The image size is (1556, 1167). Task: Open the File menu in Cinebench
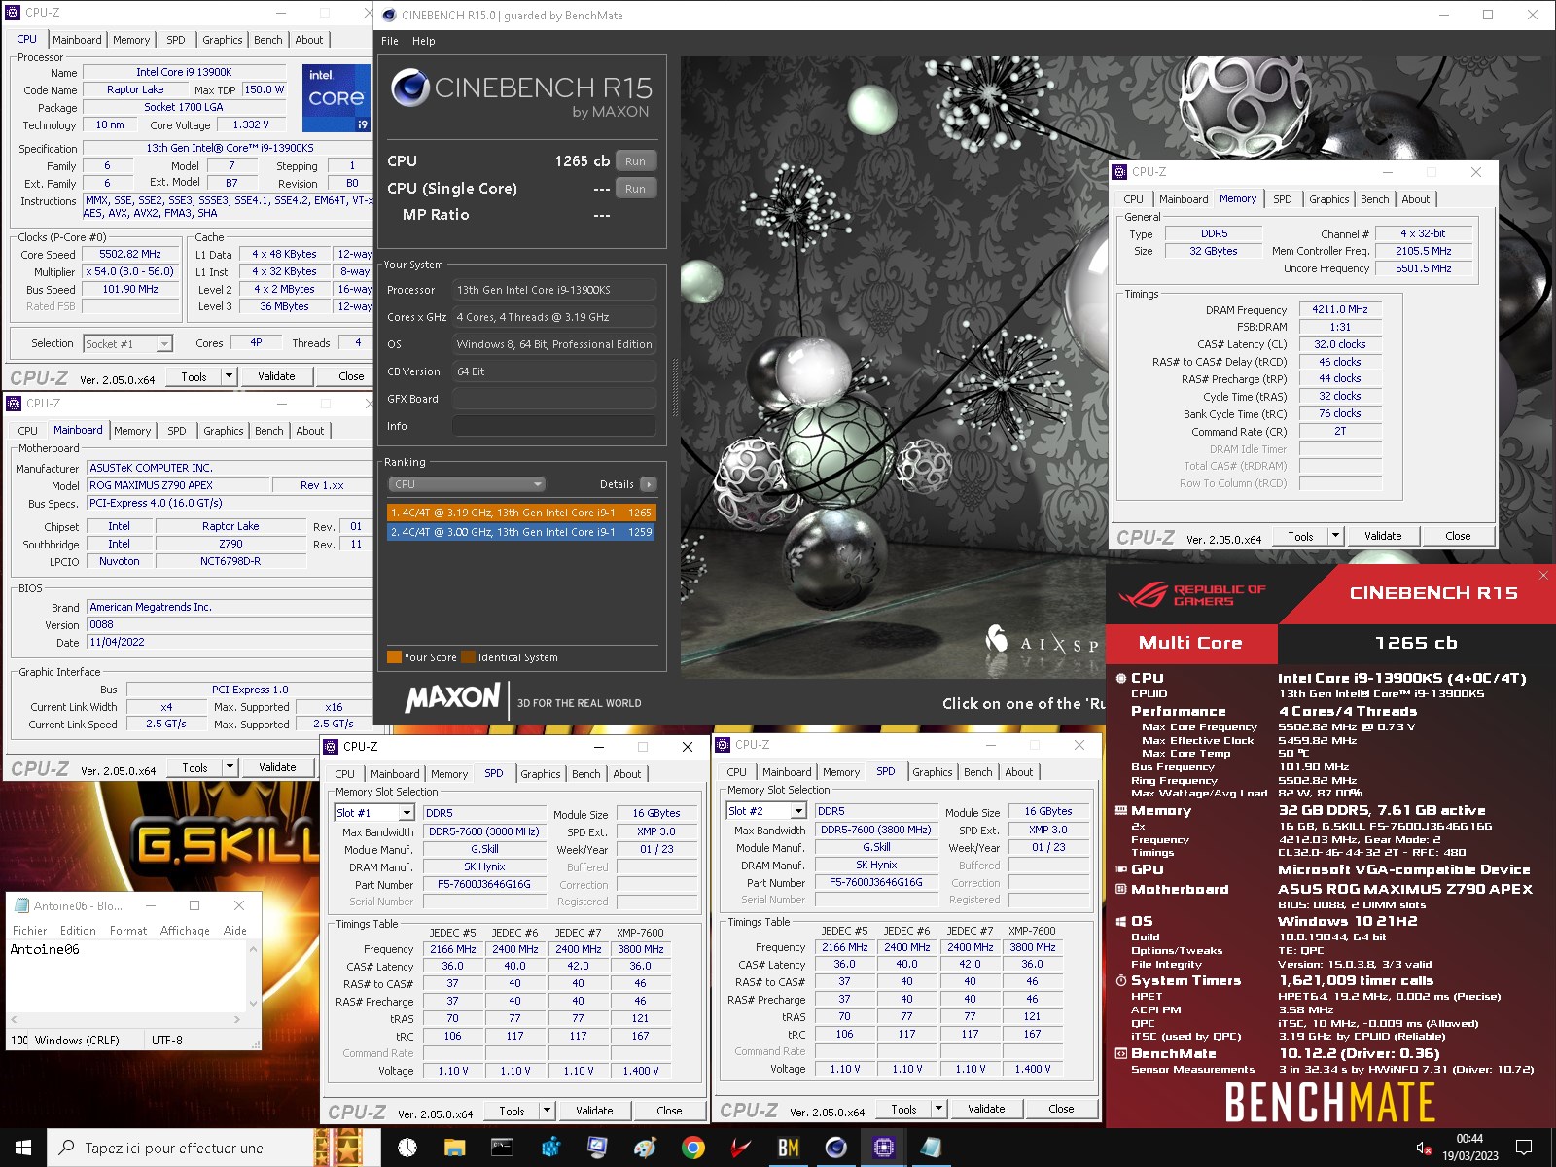coord(390,41)
